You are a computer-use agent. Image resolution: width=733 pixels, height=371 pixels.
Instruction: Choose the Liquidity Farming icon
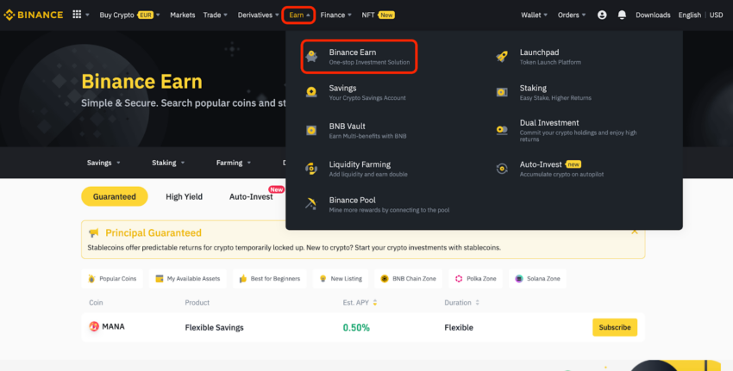coord(310,169)
